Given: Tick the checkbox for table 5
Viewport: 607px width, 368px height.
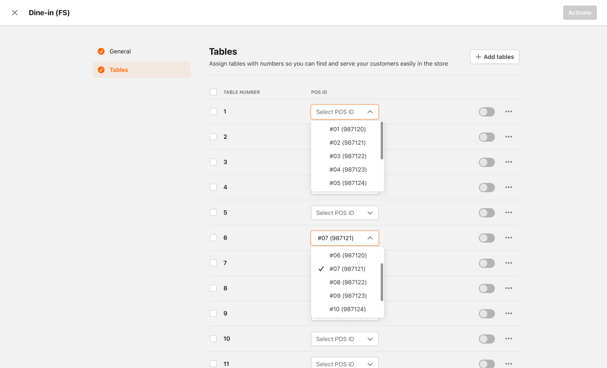Looking at the screenshot, I should [213, 212].
